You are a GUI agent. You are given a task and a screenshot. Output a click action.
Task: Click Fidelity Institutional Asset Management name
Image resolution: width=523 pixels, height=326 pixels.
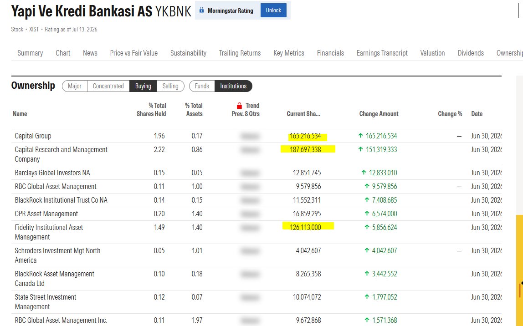pyautogui.click(x=49, y=232)
